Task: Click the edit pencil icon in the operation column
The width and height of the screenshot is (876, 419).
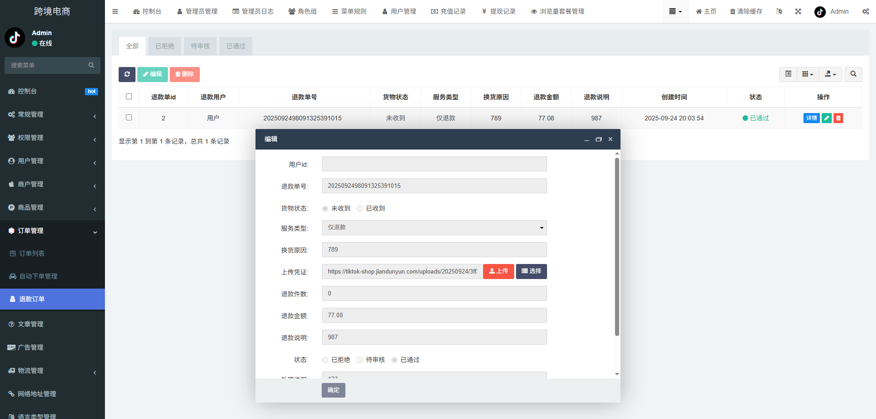Action: pyautogui.click(x=827, y=118)
